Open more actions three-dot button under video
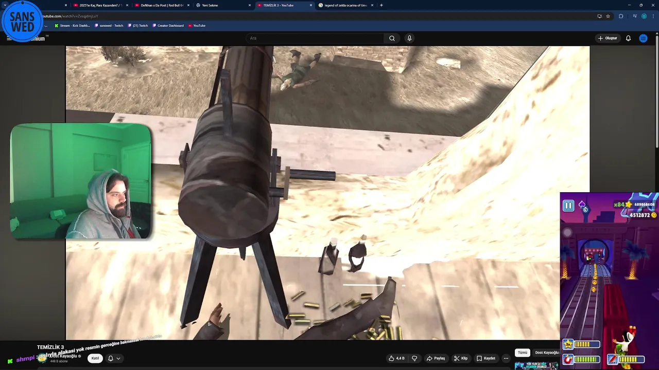Image resolution: width=659 pixels, height=370 pixels. 506,358
